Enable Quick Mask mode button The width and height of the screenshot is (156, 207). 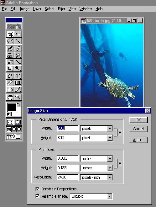(18, 122)
